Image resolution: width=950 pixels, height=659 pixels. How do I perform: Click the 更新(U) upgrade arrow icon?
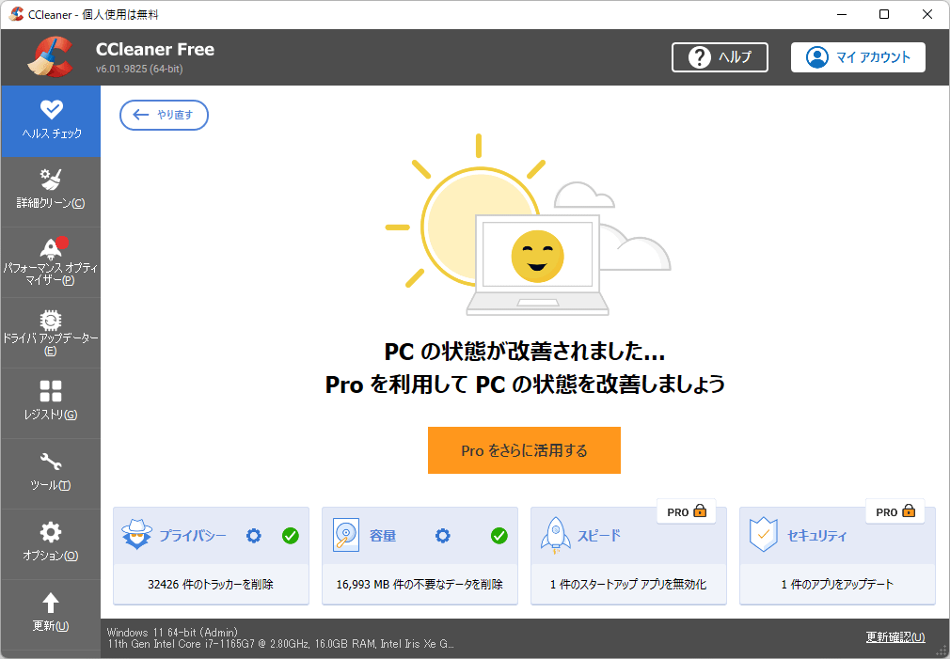click(51, 603)
